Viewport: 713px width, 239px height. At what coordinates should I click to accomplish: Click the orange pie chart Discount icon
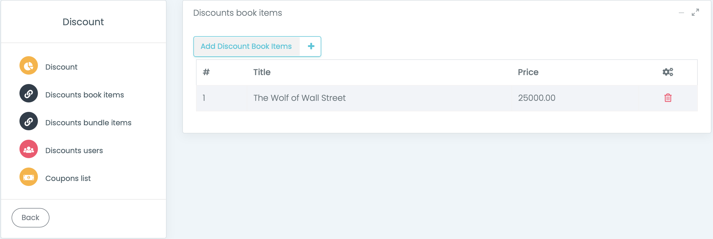[28, 66]
